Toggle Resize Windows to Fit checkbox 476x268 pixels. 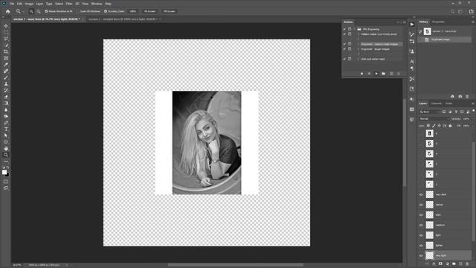coord(46,11)
